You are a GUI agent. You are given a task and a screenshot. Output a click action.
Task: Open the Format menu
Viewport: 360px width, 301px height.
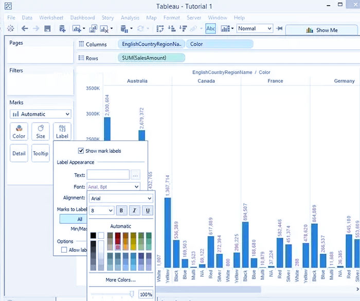[x=172, y=17]
